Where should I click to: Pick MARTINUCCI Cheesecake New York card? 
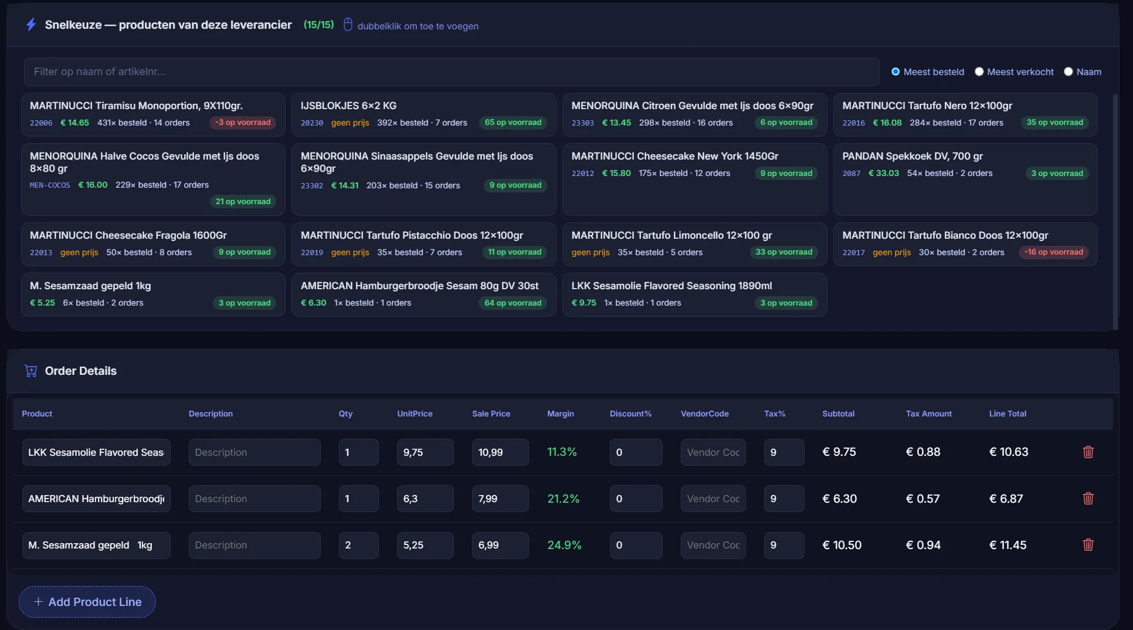(x=695, y=179)
